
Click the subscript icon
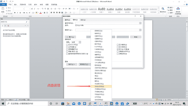click(x=27, y=13)
